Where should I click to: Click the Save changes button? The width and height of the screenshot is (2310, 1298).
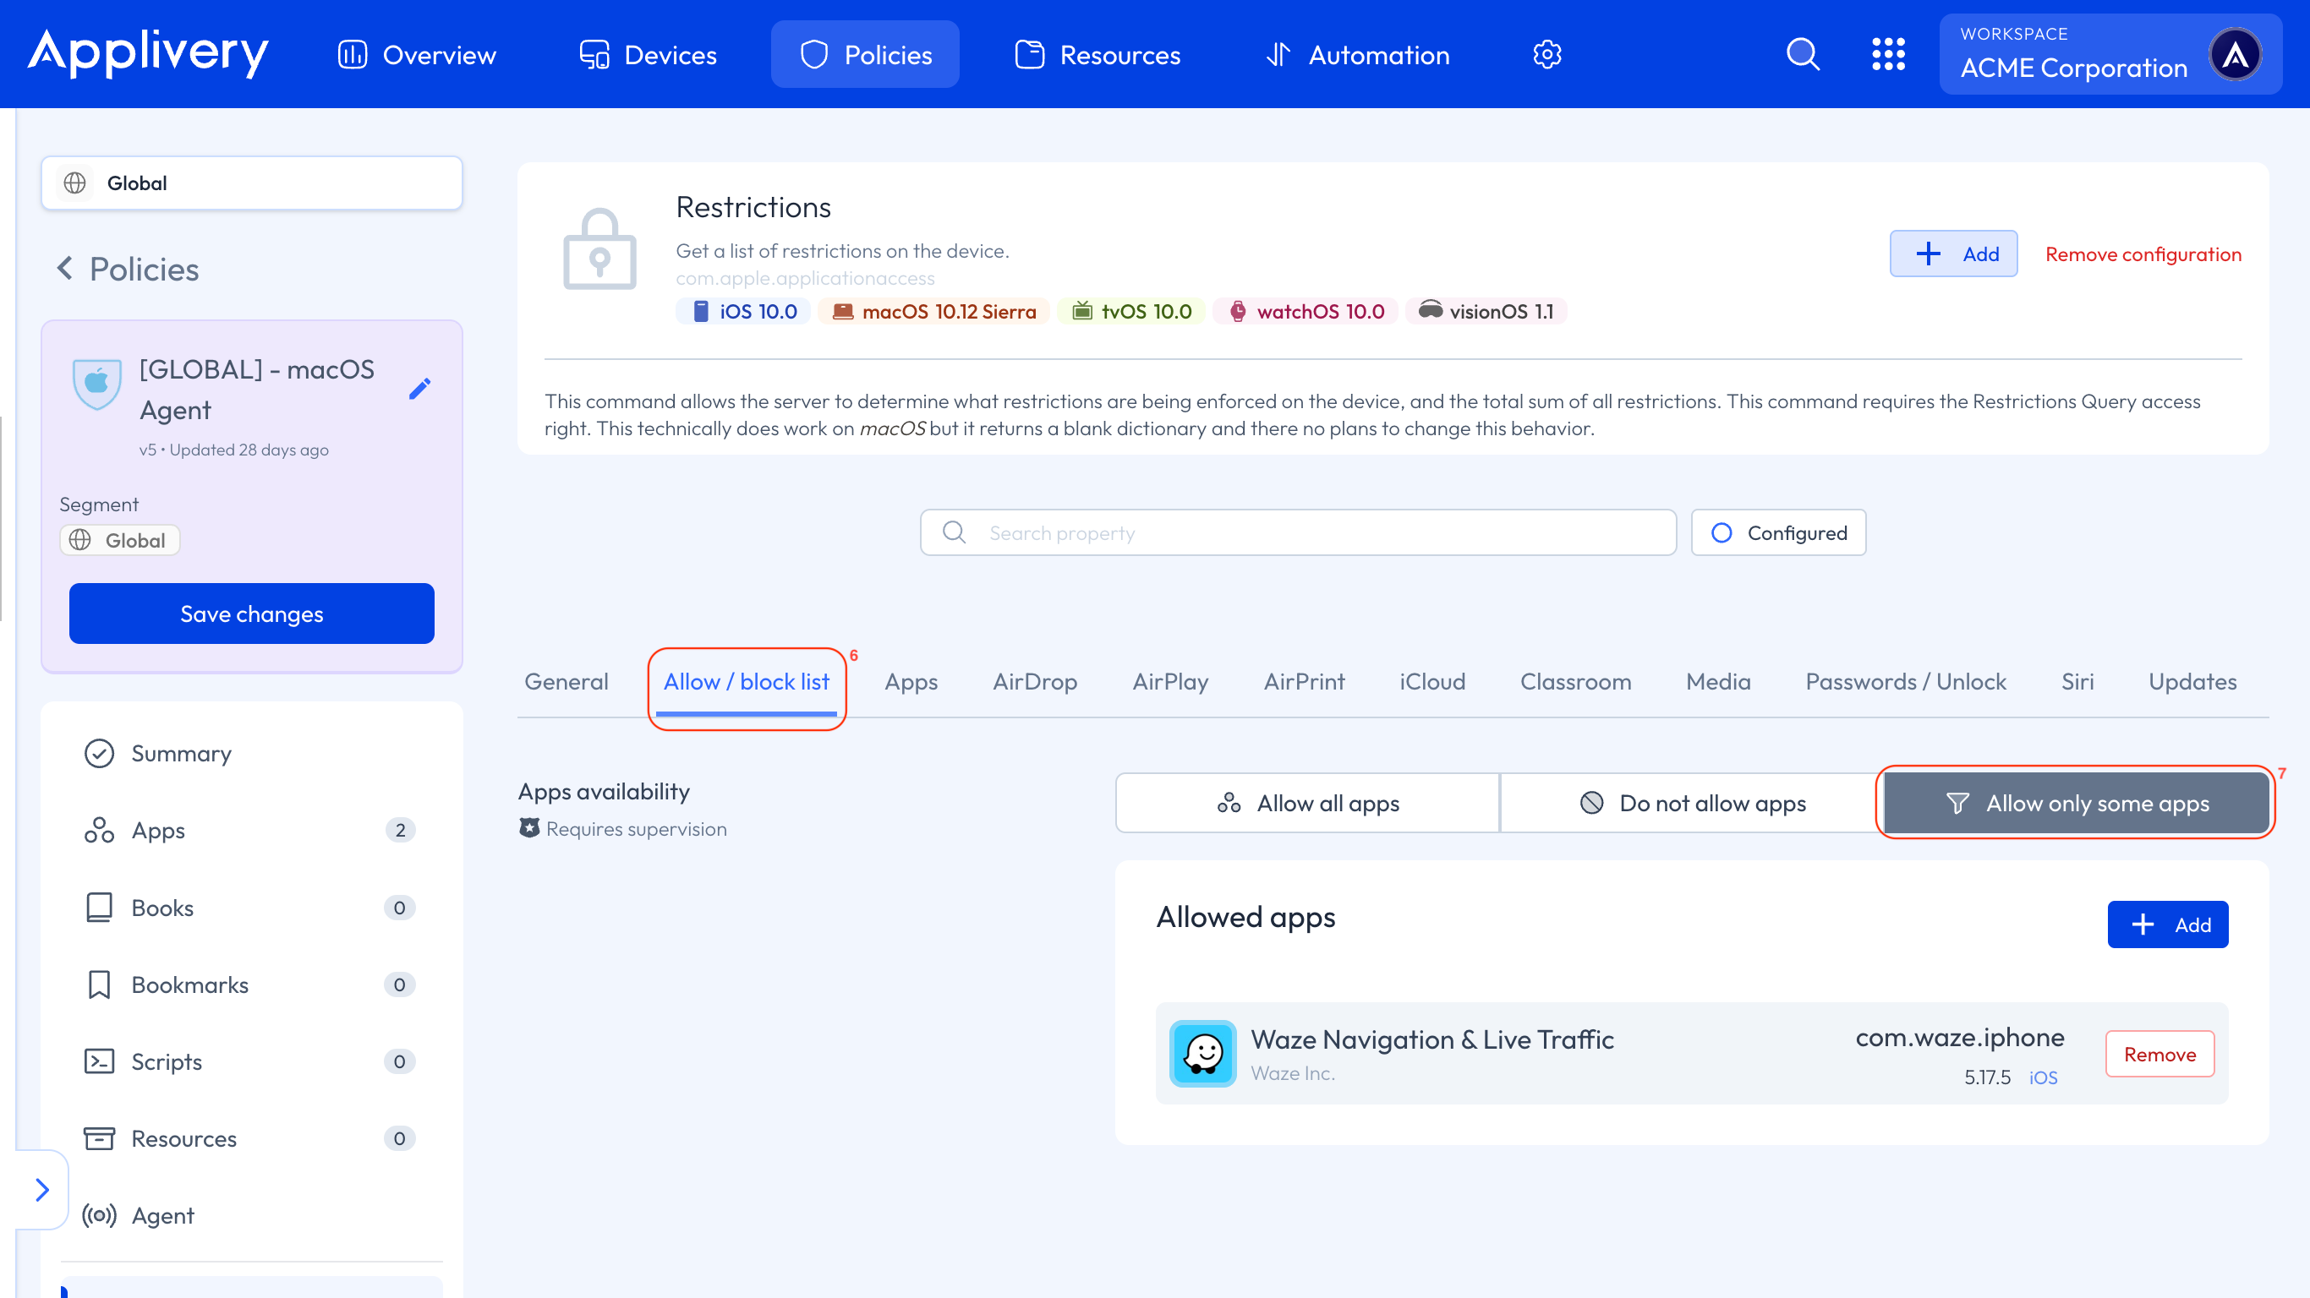251,614
